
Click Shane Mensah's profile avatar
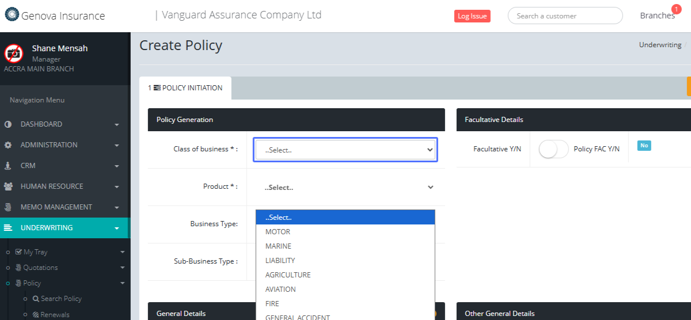[x=14, y=54]
